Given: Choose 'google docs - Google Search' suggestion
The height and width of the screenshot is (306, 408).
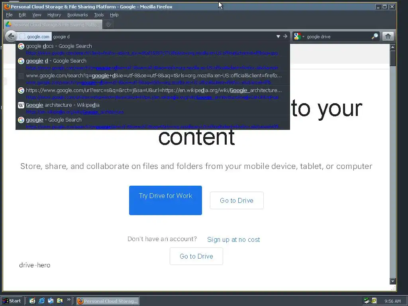Looking at the screenshot, I should [153, 49].
